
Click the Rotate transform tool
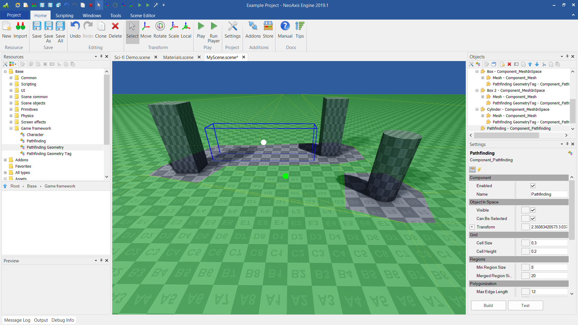[x=160, y=30]
